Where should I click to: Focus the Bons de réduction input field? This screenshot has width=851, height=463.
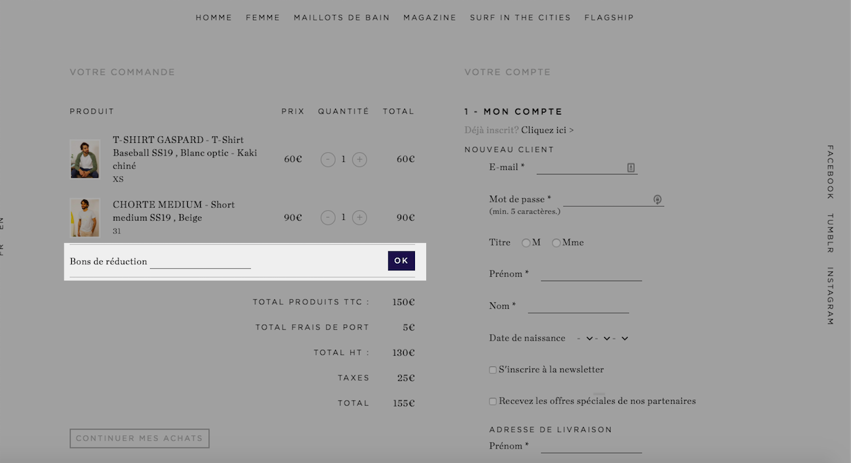tap(200, 261)
